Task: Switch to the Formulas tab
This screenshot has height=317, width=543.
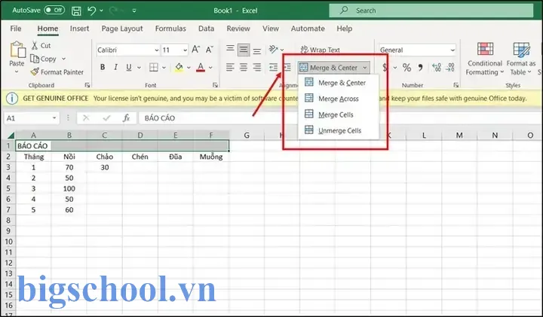Action: click(x=170, y=29)
